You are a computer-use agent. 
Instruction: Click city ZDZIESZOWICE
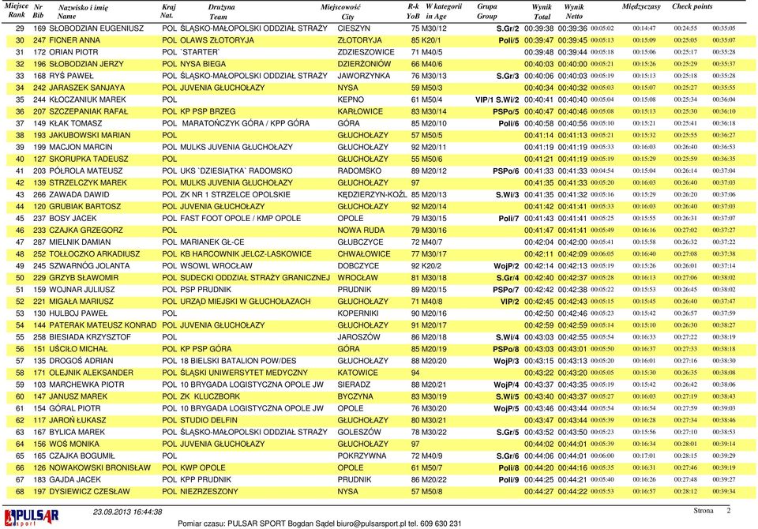[x=366, y=52]
